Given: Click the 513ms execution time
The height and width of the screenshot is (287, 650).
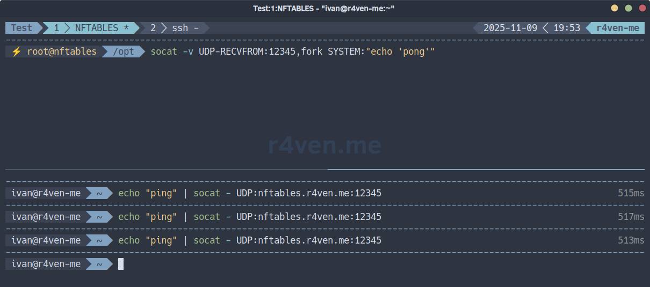Looking at the screenshot, I should (631, 240).
